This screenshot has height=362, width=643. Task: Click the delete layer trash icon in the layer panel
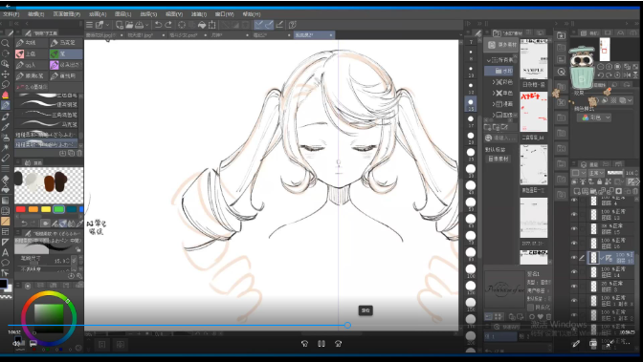(635, 191)
